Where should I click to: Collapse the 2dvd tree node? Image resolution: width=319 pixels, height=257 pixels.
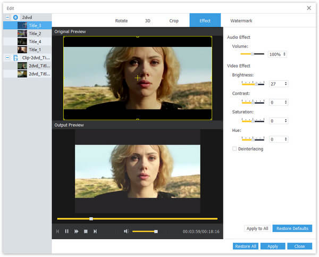point(7,17)
